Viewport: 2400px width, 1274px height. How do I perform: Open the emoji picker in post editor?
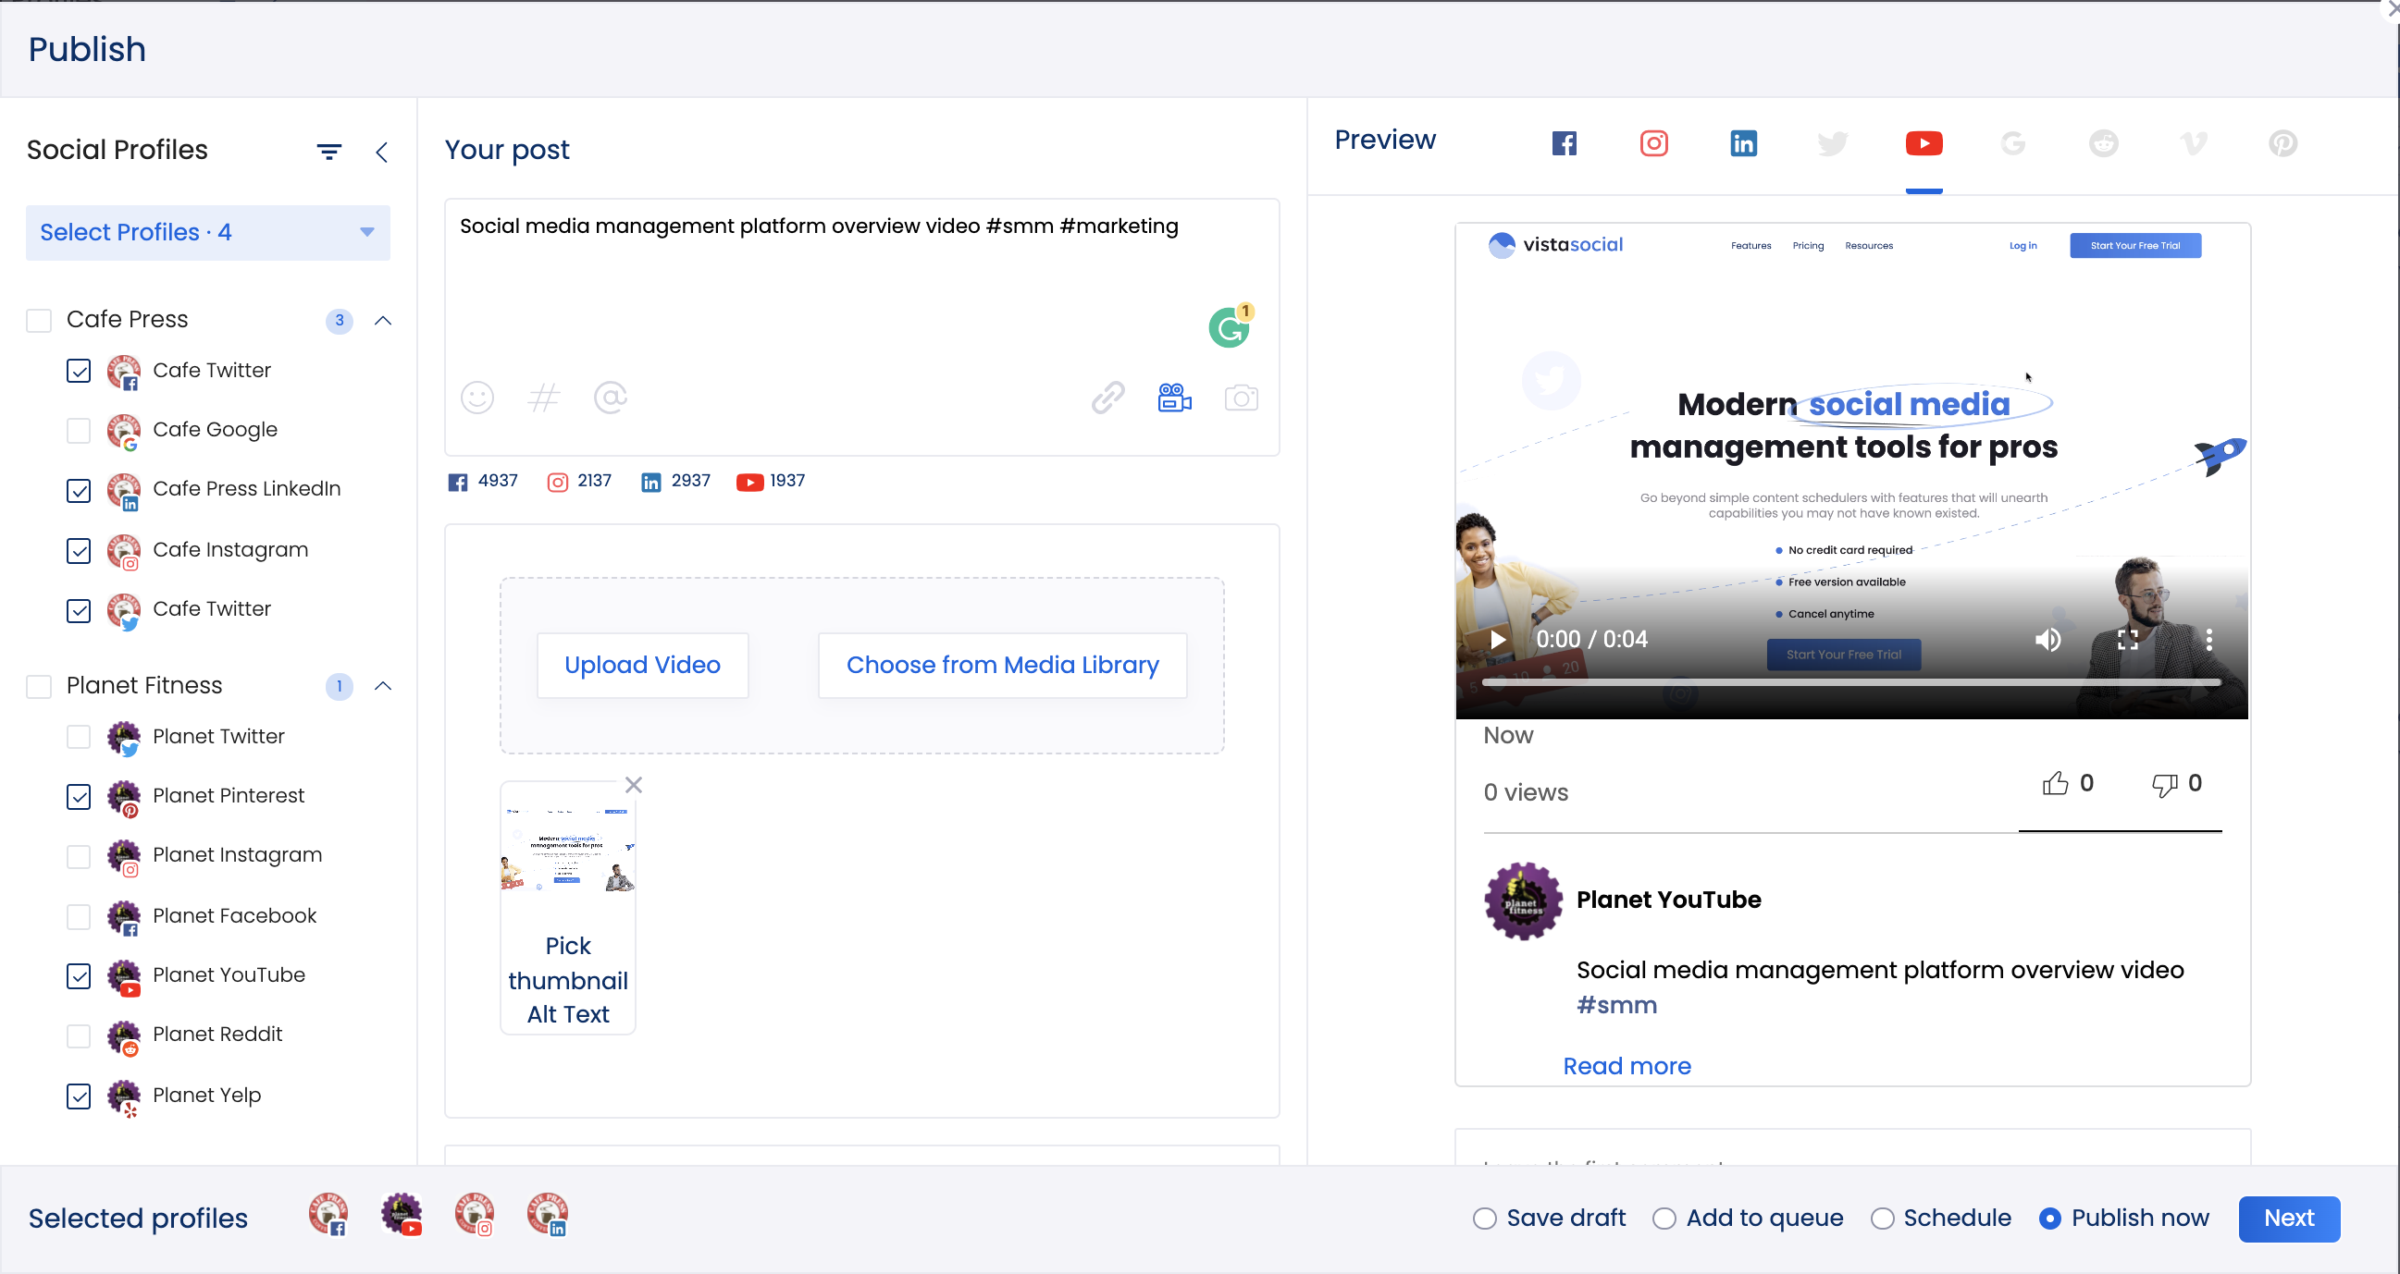pyautogui.click(x=477, y=398)
